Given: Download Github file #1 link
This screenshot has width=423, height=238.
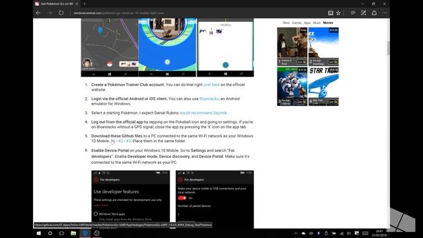Looking at the screenshot, I should tap(112, 141).
